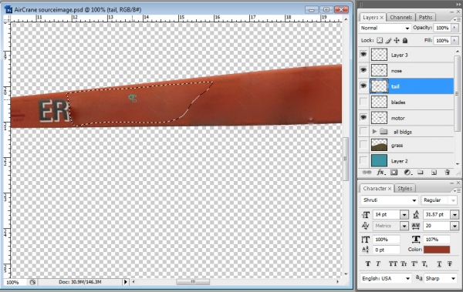This screenshot has width=463, height=292.
Task: Create new adjustment layer icon
Action: 407,173
